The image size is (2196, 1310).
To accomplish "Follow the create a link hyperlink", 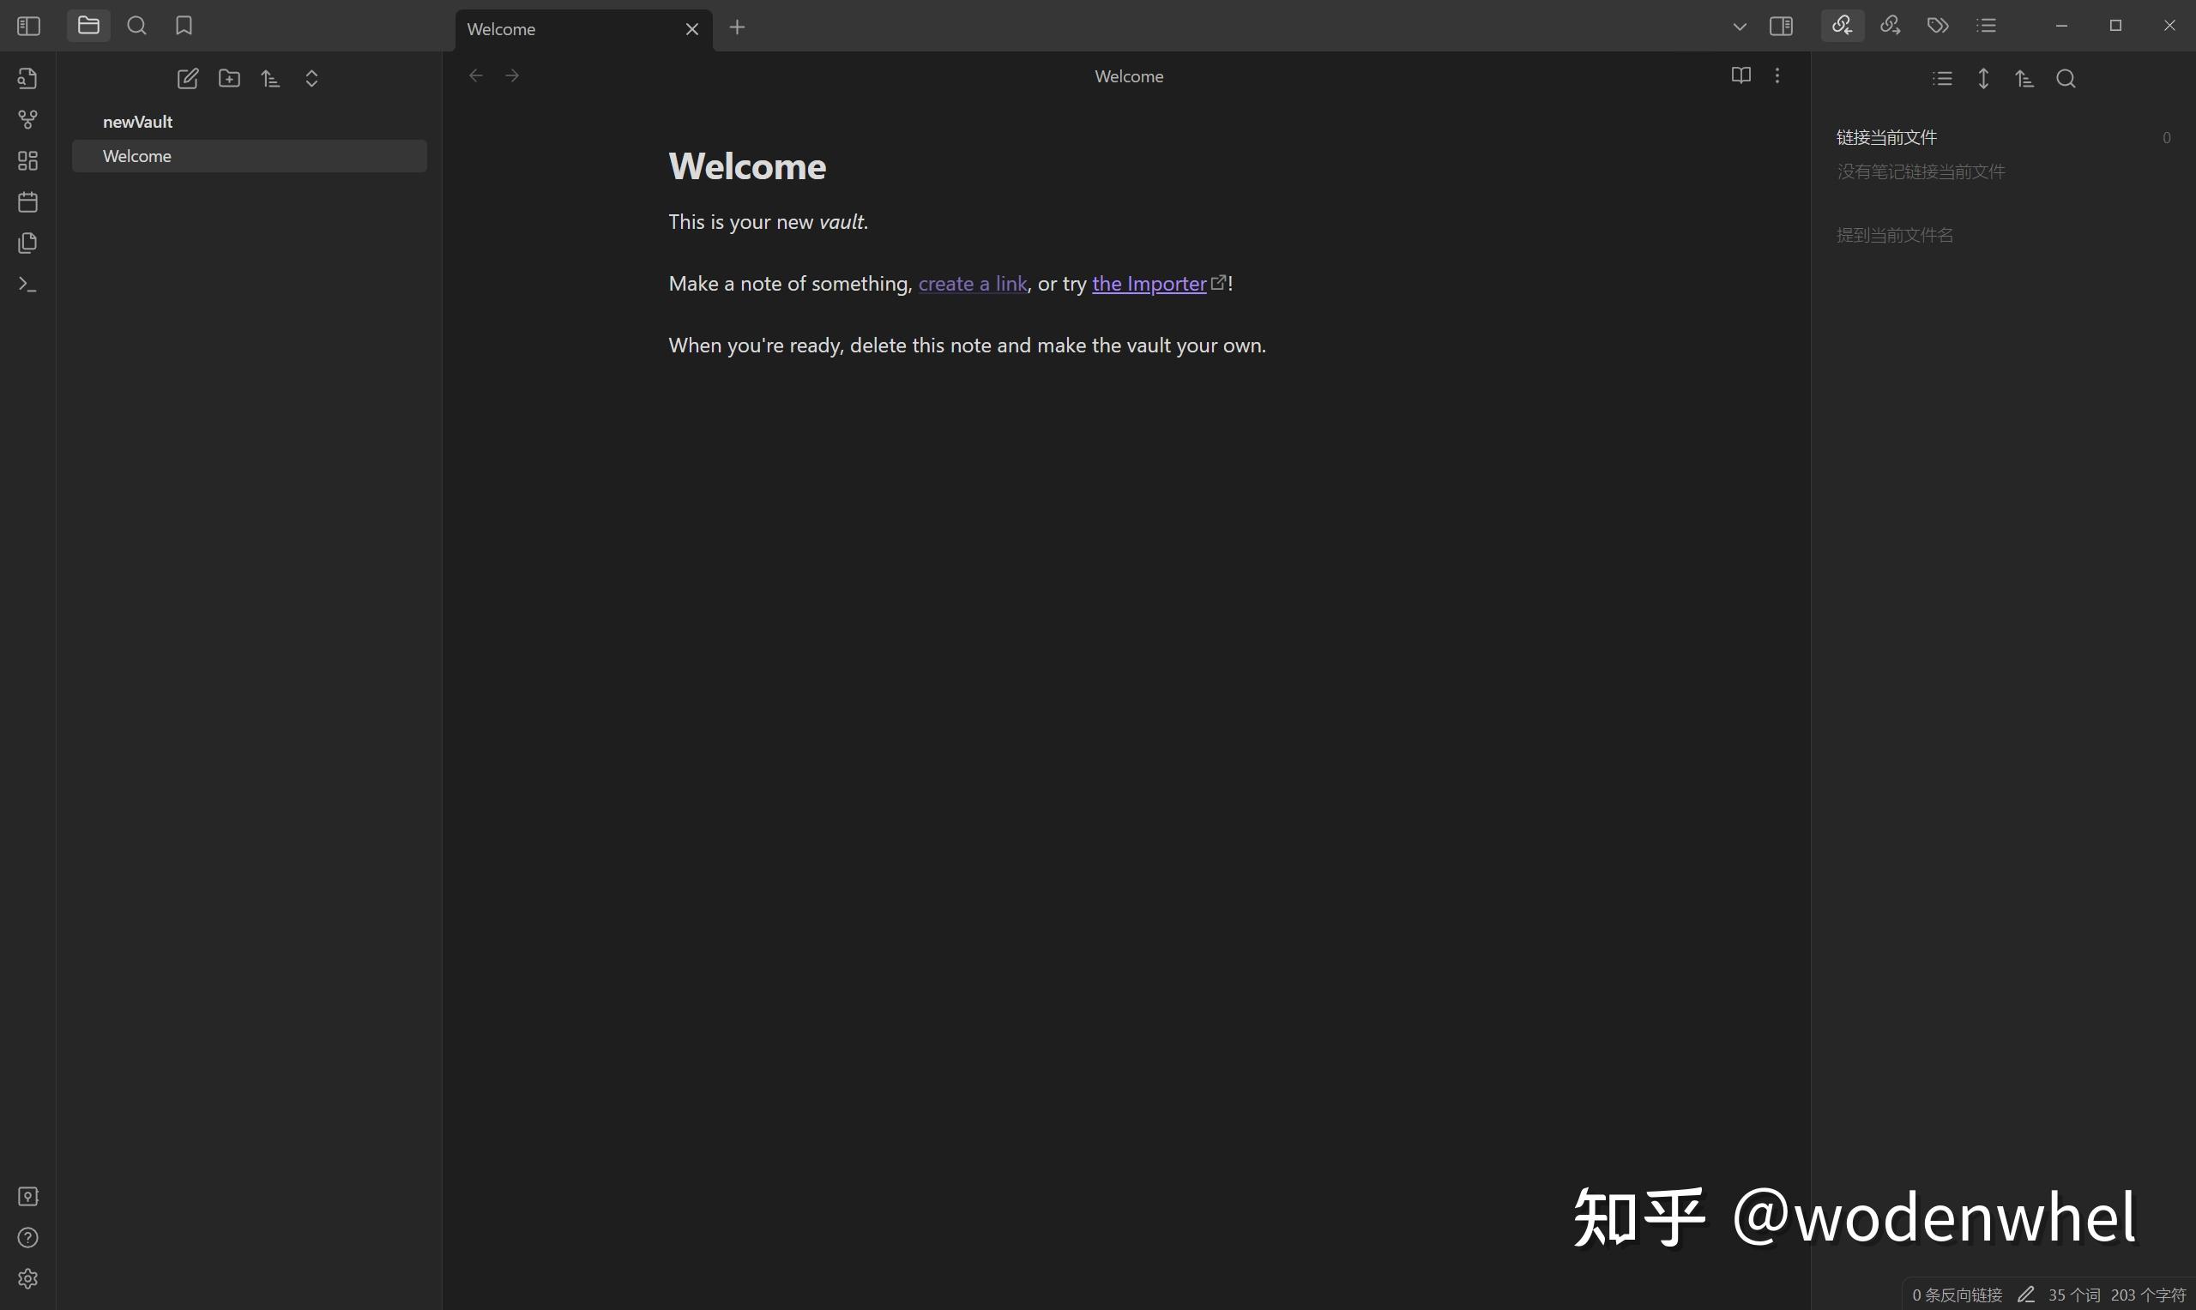I will 972,284.
